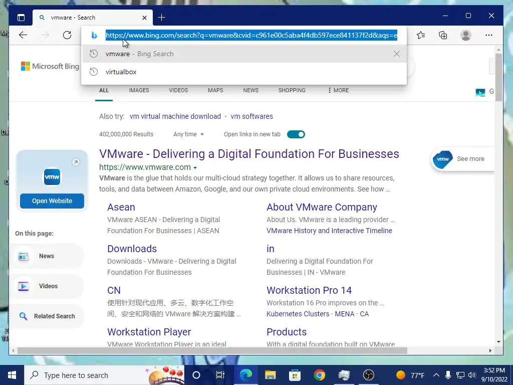The height and width of the screenshot is (385, 513).
Task: Switch to the VIDEOS tab
Action: click(x=178, y=90)
